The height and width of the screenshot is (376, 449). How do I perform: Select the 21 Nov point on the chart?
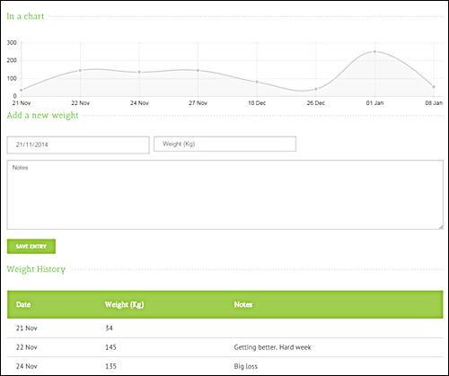click(x=22, y=90)
